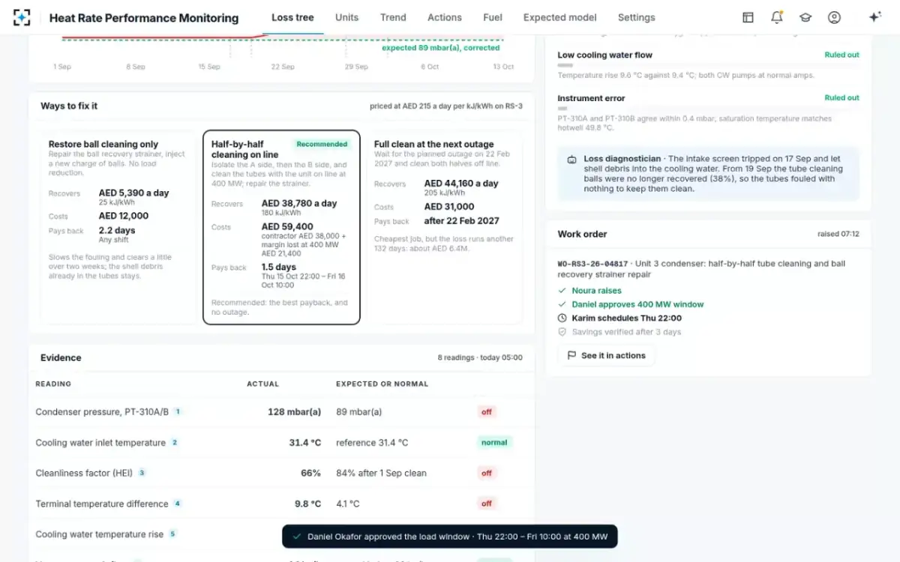900x562 pixels.
Task: Switch to the Fuel tab
Action: pos(493,17)
